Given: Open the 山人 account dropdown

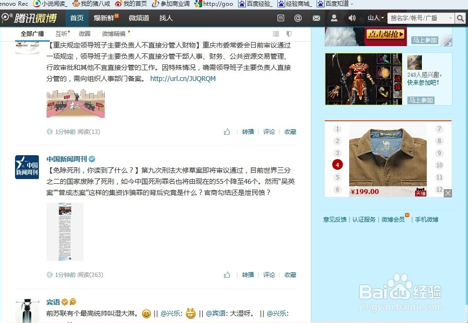Looking at the screenshot, I should coord(376,18).
